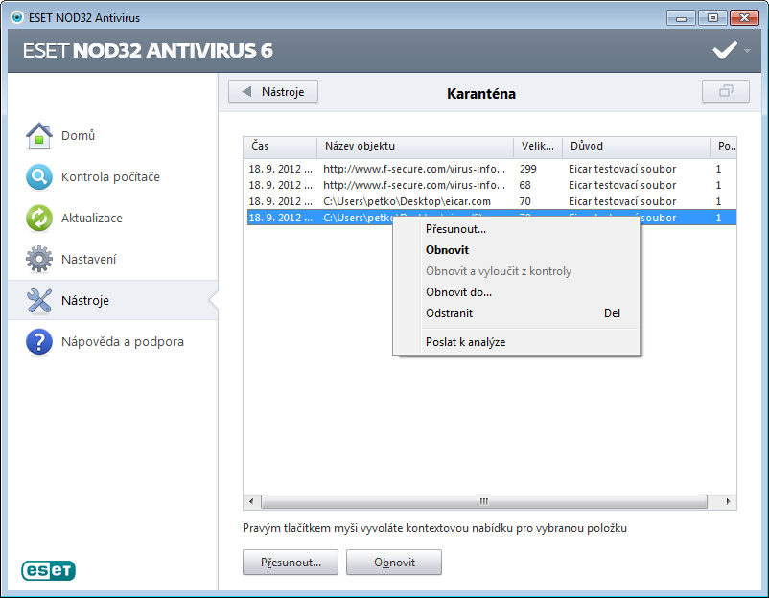
Task: Minimize the ESET NOD32 Antivirus window
Action: [681, 18]
